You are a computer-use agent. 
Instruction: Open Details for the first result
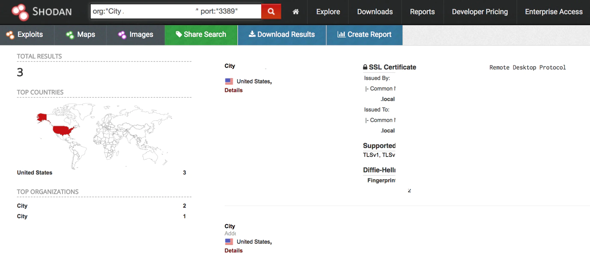[234, 90]
